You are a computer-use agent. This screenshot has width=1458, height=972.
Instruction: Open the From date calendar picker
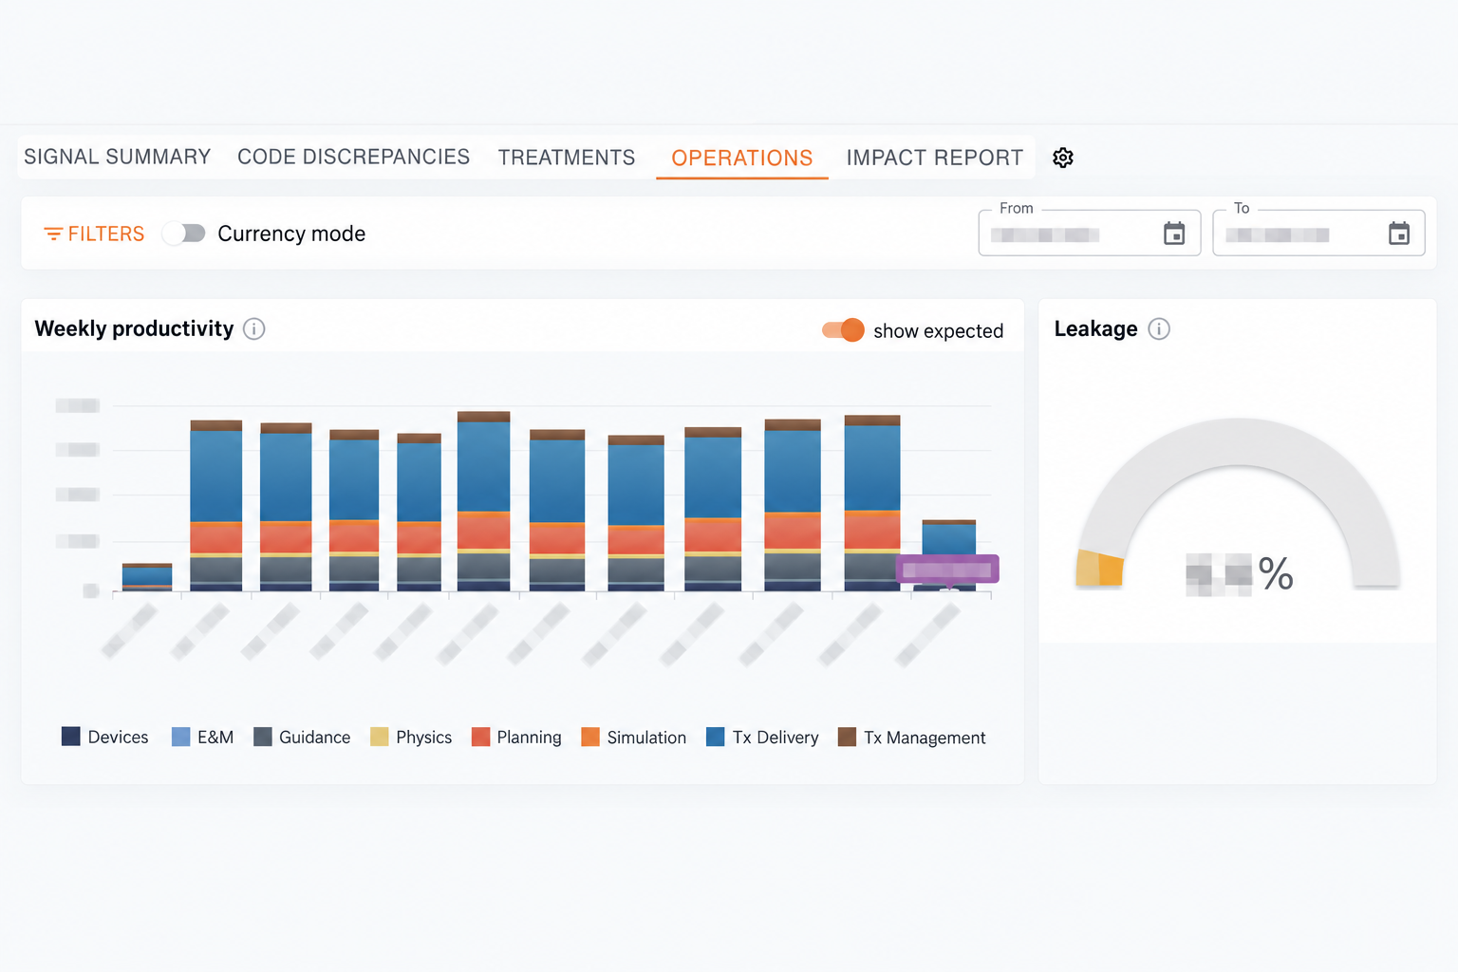[1174, 234]
